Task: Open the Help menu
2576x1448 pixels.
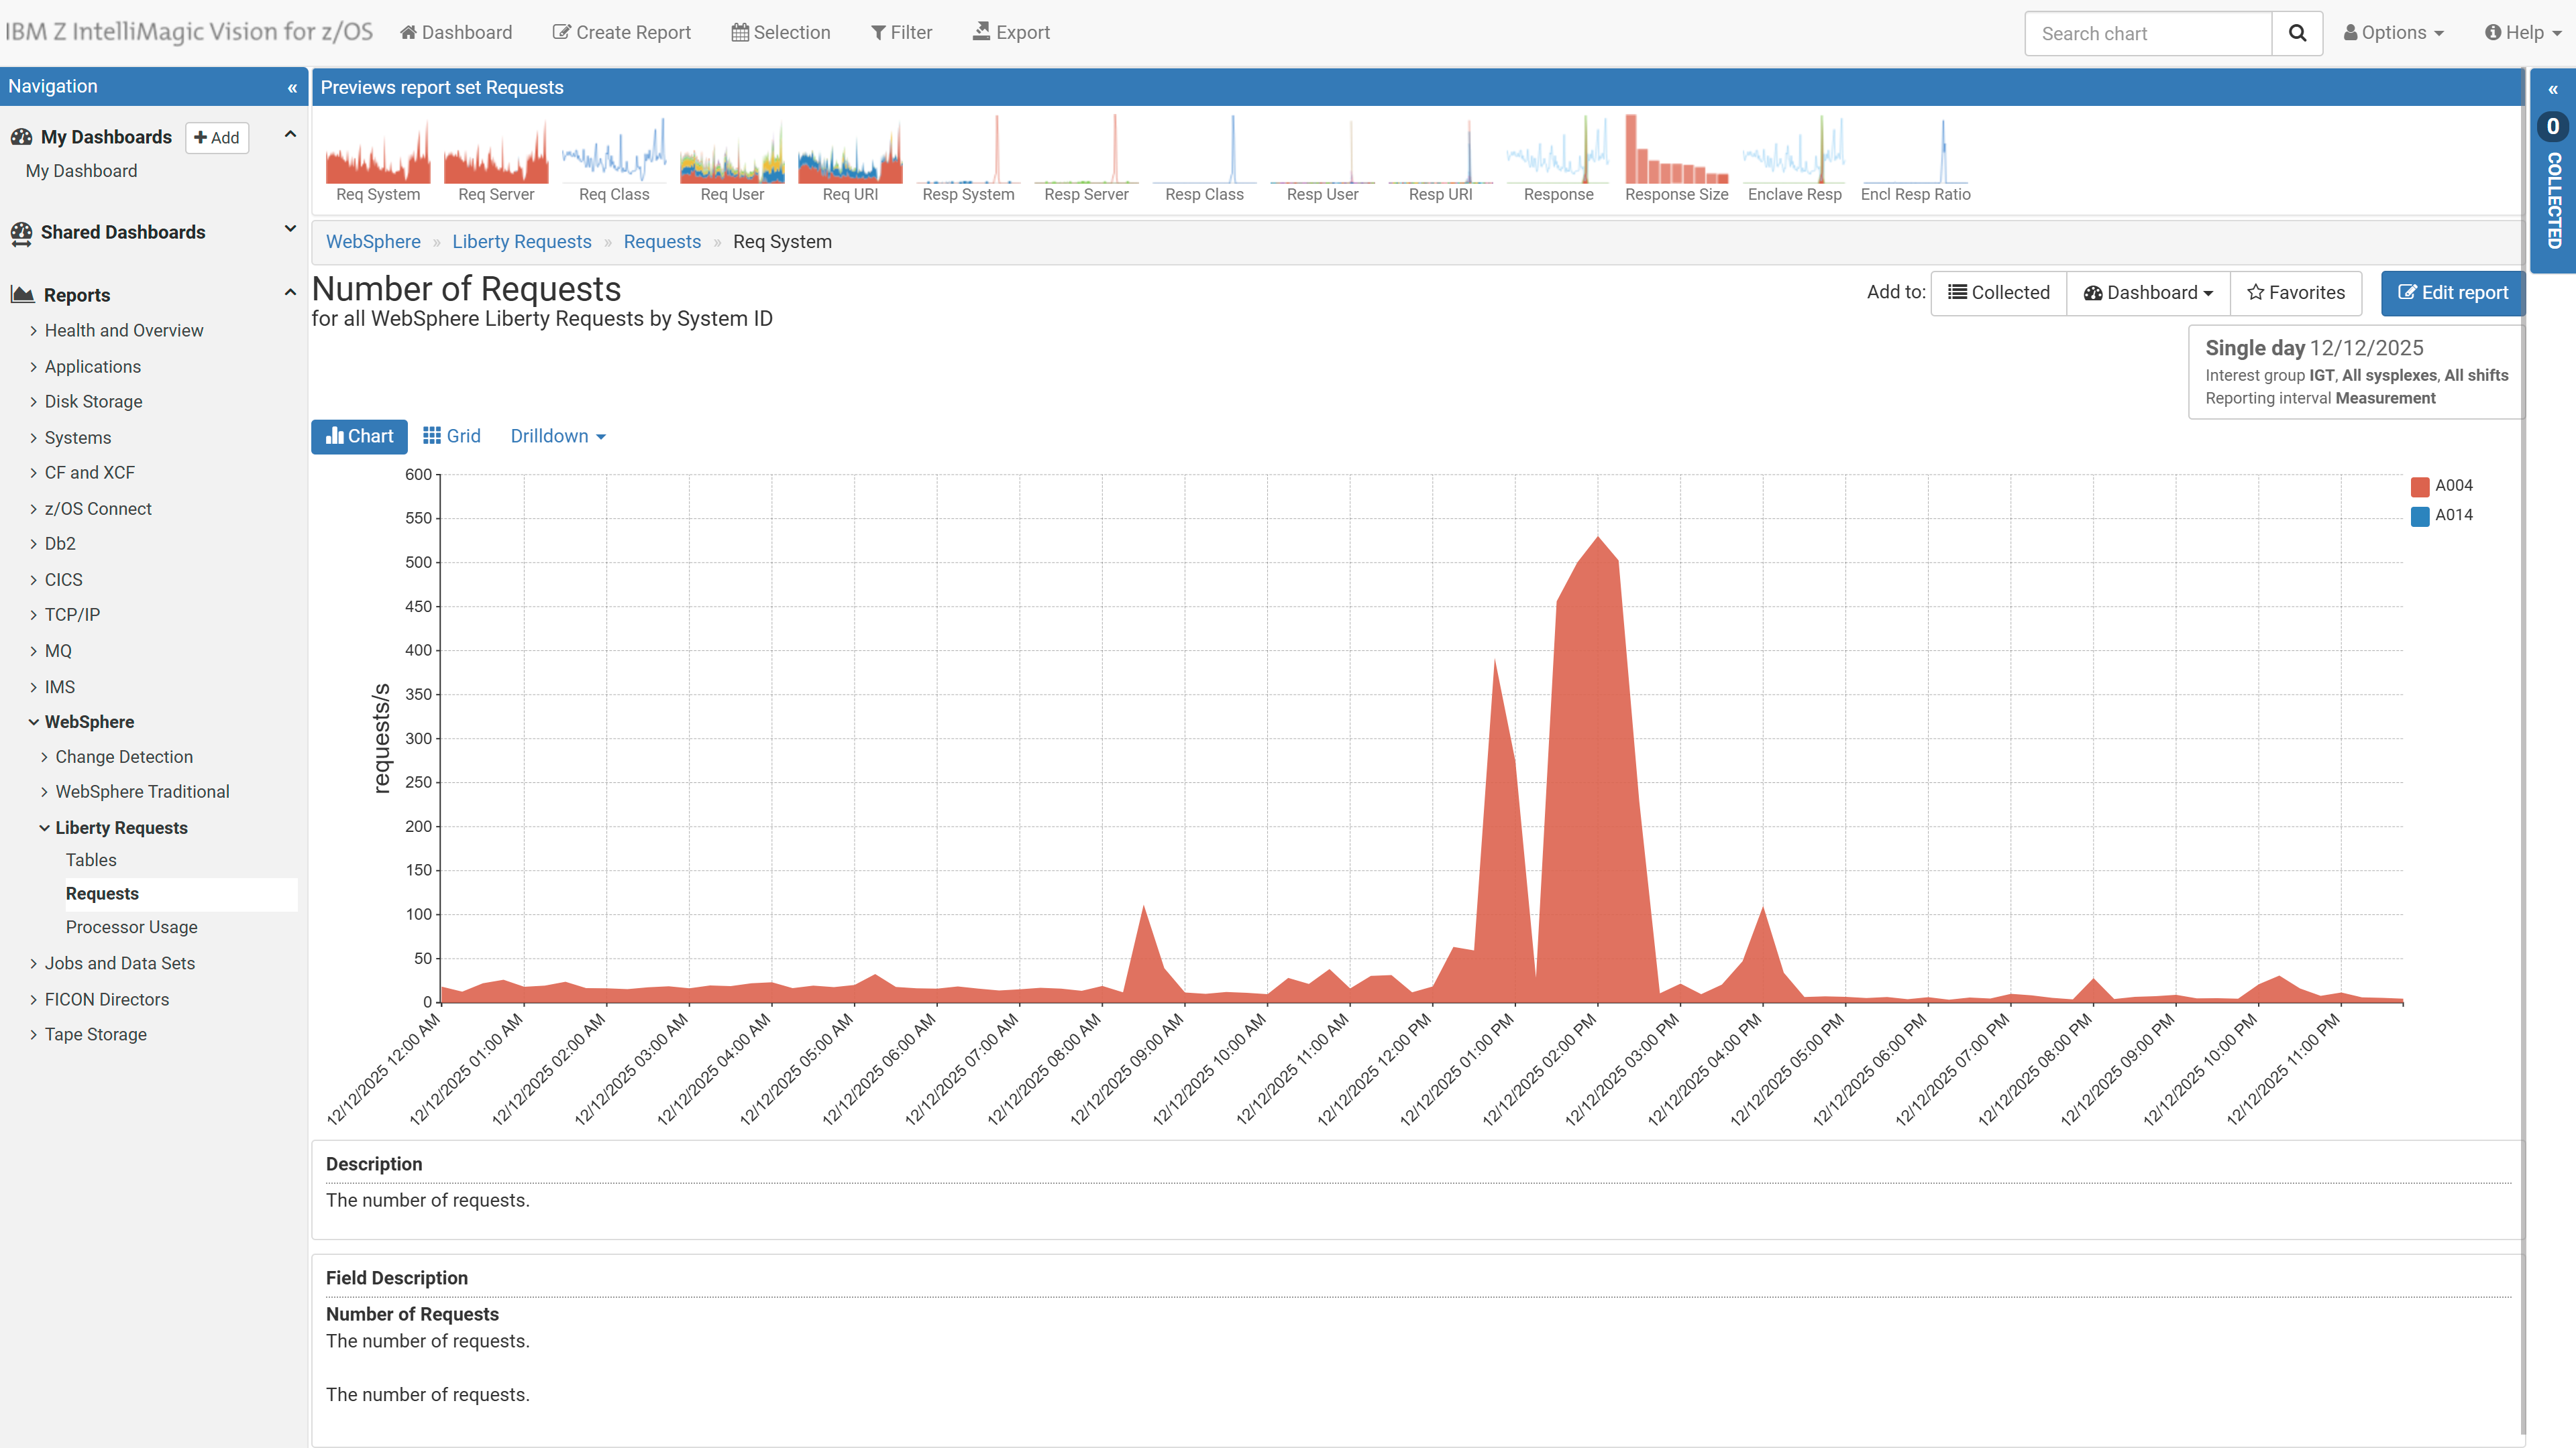Action: [2523, 33]
